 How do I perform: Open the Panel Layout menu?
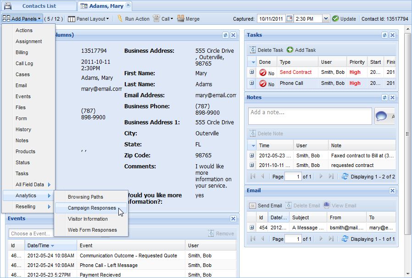[88, 19]
